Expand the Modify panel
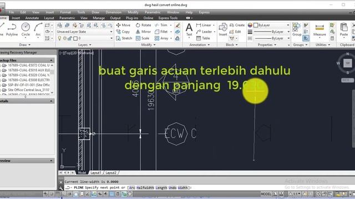Viewport: 355px width, 199px height. [148, 45]
